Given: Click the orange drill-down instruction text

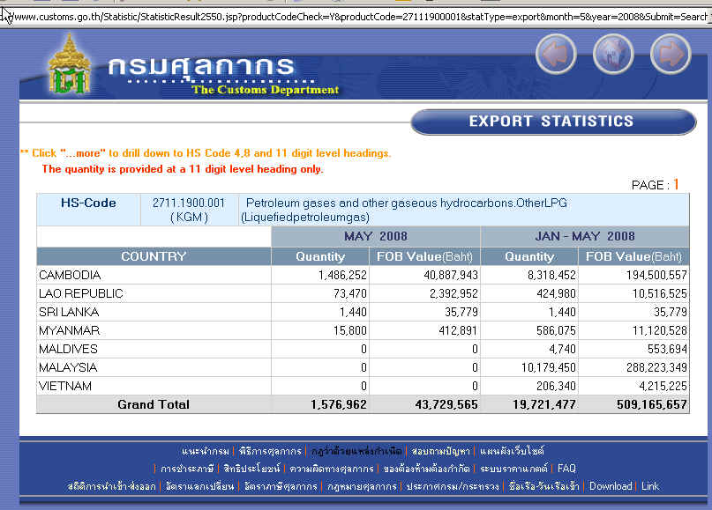Looking at the screenshot, I should click(206, 153).
